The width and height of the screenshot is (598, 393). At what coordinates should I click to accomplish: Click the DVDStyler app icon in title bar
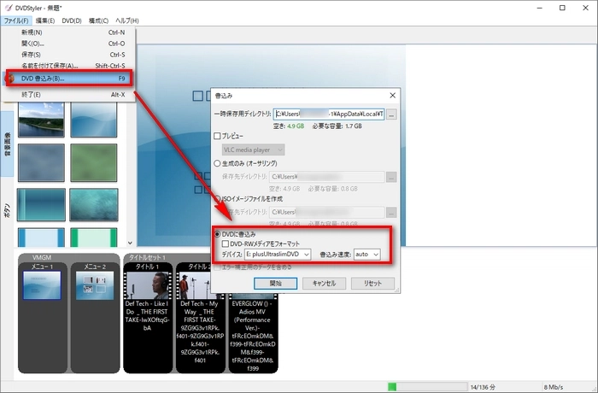tap(8, 7)
